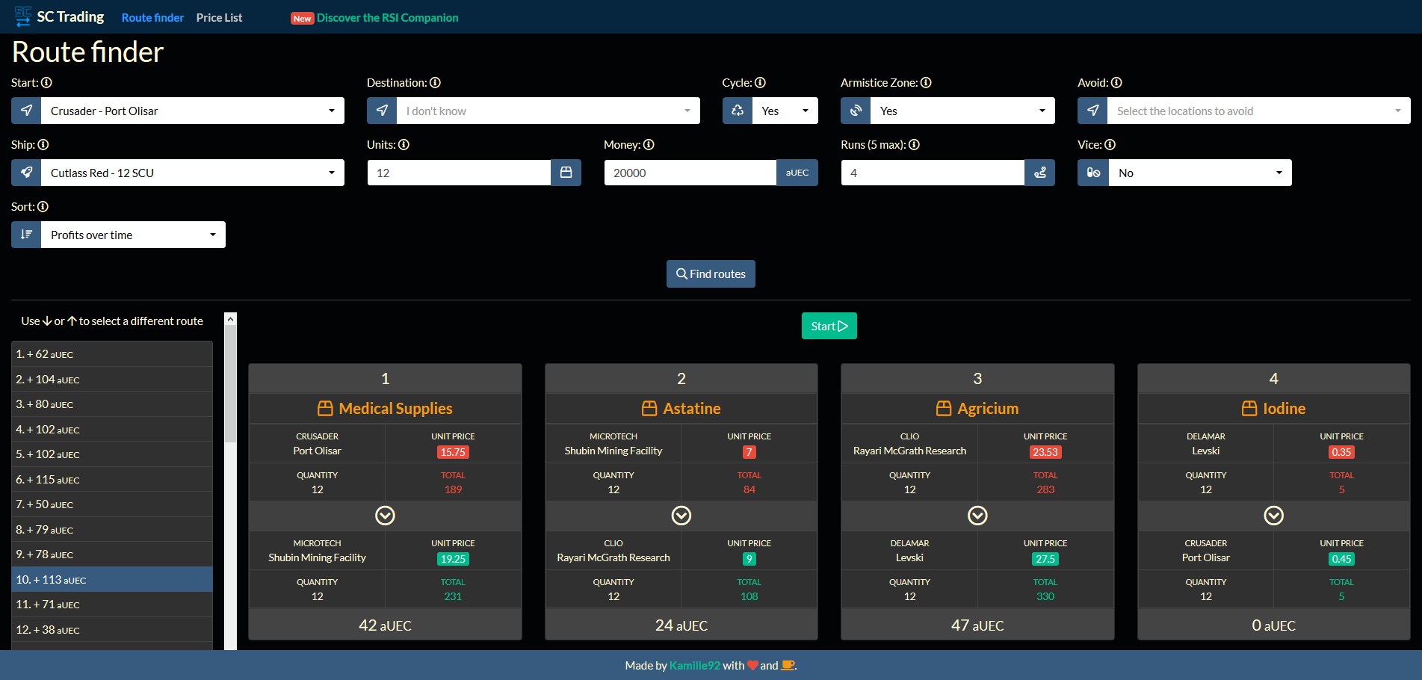Viewport: 1422px width, 680px height.
Task: Click the Money input field
Action: click(x=690, y=173)
